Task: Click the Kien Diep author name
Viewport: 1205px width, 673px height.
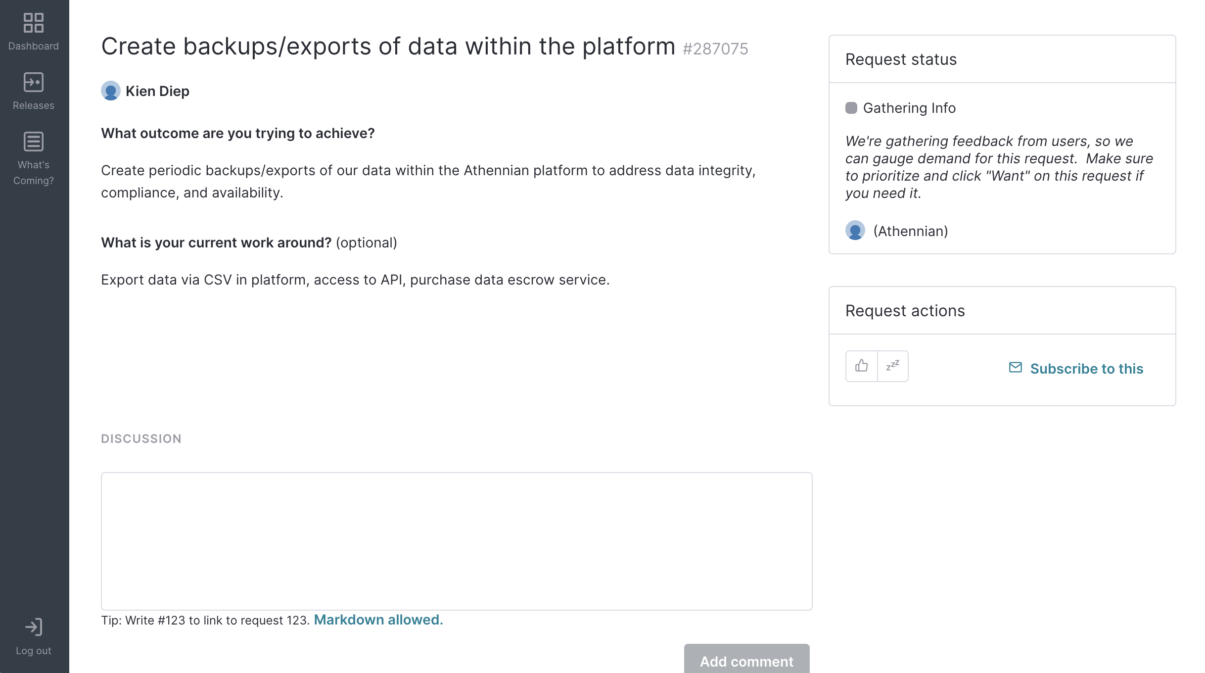Action: (157, 91)
